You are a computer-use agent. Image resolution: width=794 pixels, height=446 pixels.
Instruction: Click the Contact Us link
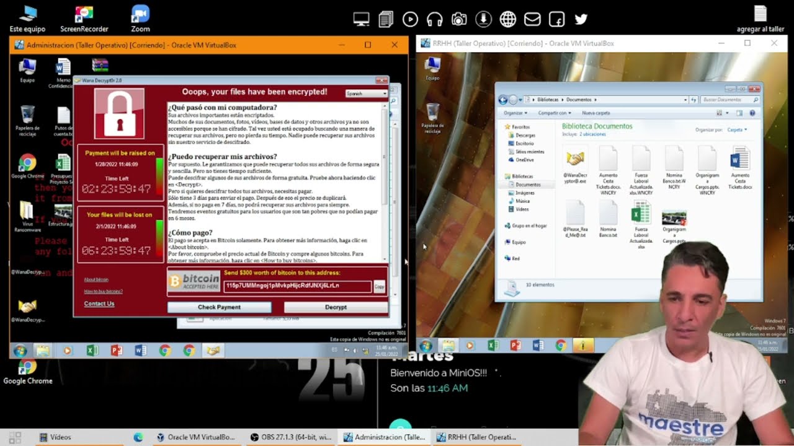point(99,304)
